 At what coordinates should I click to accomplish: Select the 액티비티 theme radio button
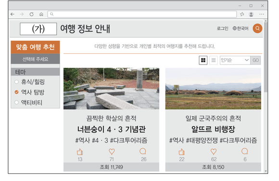click(x=16, y=103)
